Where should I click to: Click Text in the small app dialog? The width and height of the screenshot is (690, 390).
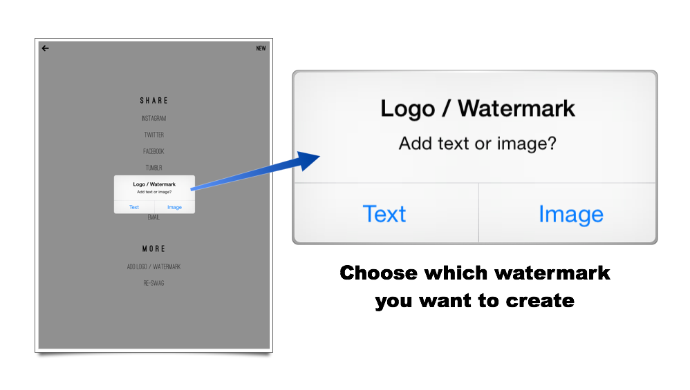pyautogui.click(x=134, y=207)
